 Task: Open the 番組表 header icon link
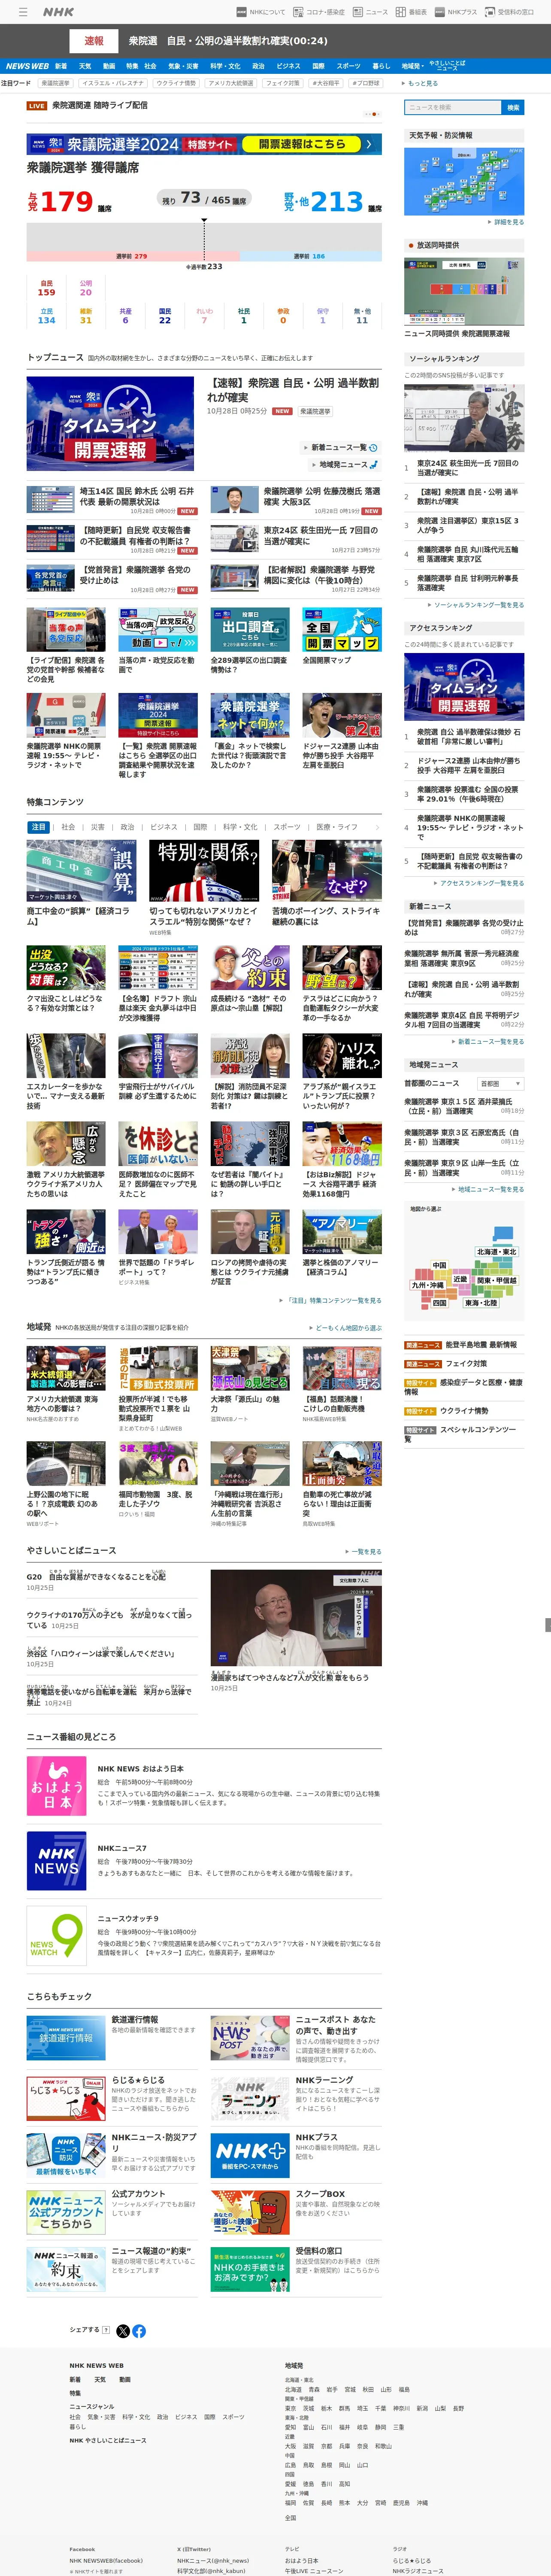pyautogui.click(x=411, y=12)
